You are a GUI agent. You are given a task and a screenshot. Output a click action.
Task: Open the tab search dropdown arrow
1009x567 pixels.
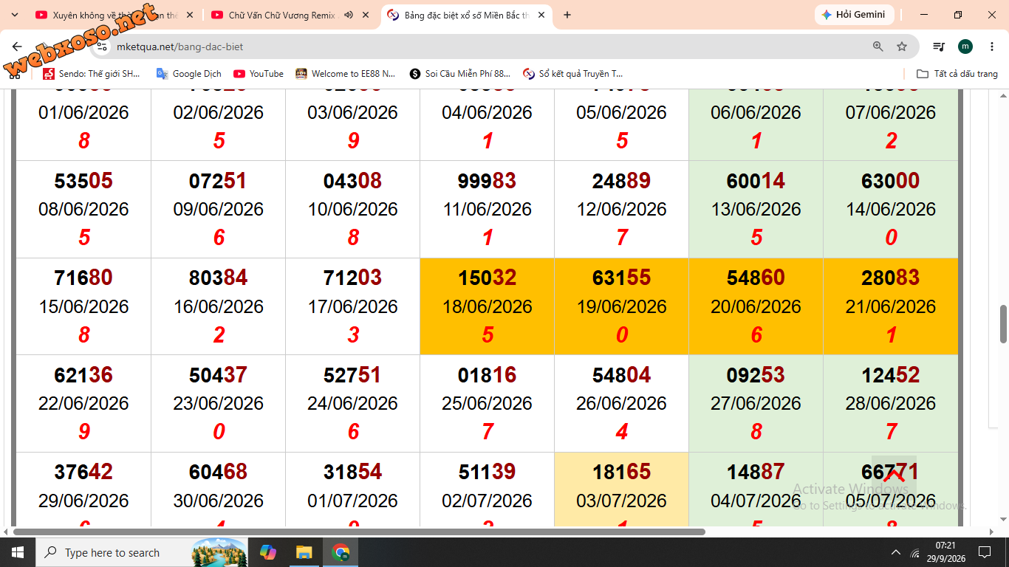pyautogui.click(x=14, y=15)
